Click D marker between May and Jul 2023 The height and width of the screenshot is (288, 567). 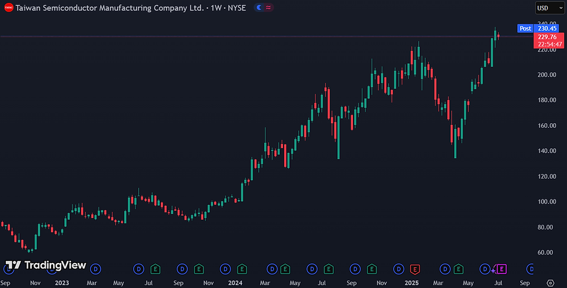tap(138, 269)
